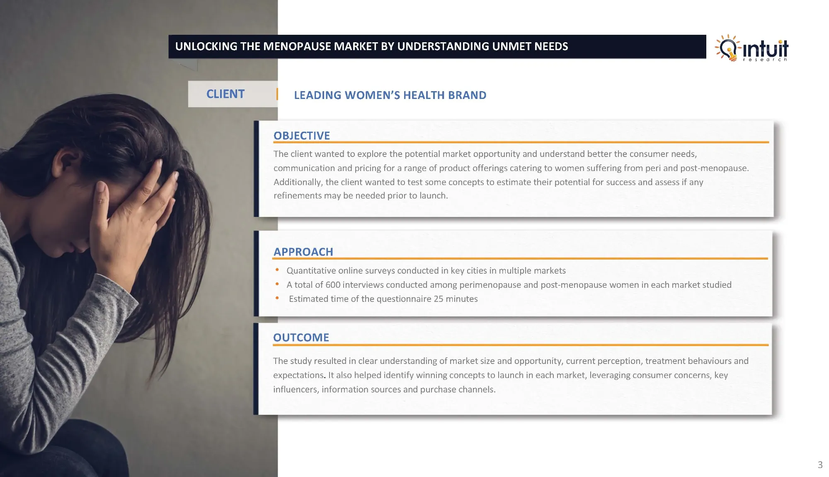This screenshot has height=477, width=829.
Task: Select the slide title banner text
Action: pyautogui.click(x=371, y=46)
